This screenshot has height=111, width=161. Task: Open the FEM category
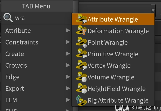point(11,100)
